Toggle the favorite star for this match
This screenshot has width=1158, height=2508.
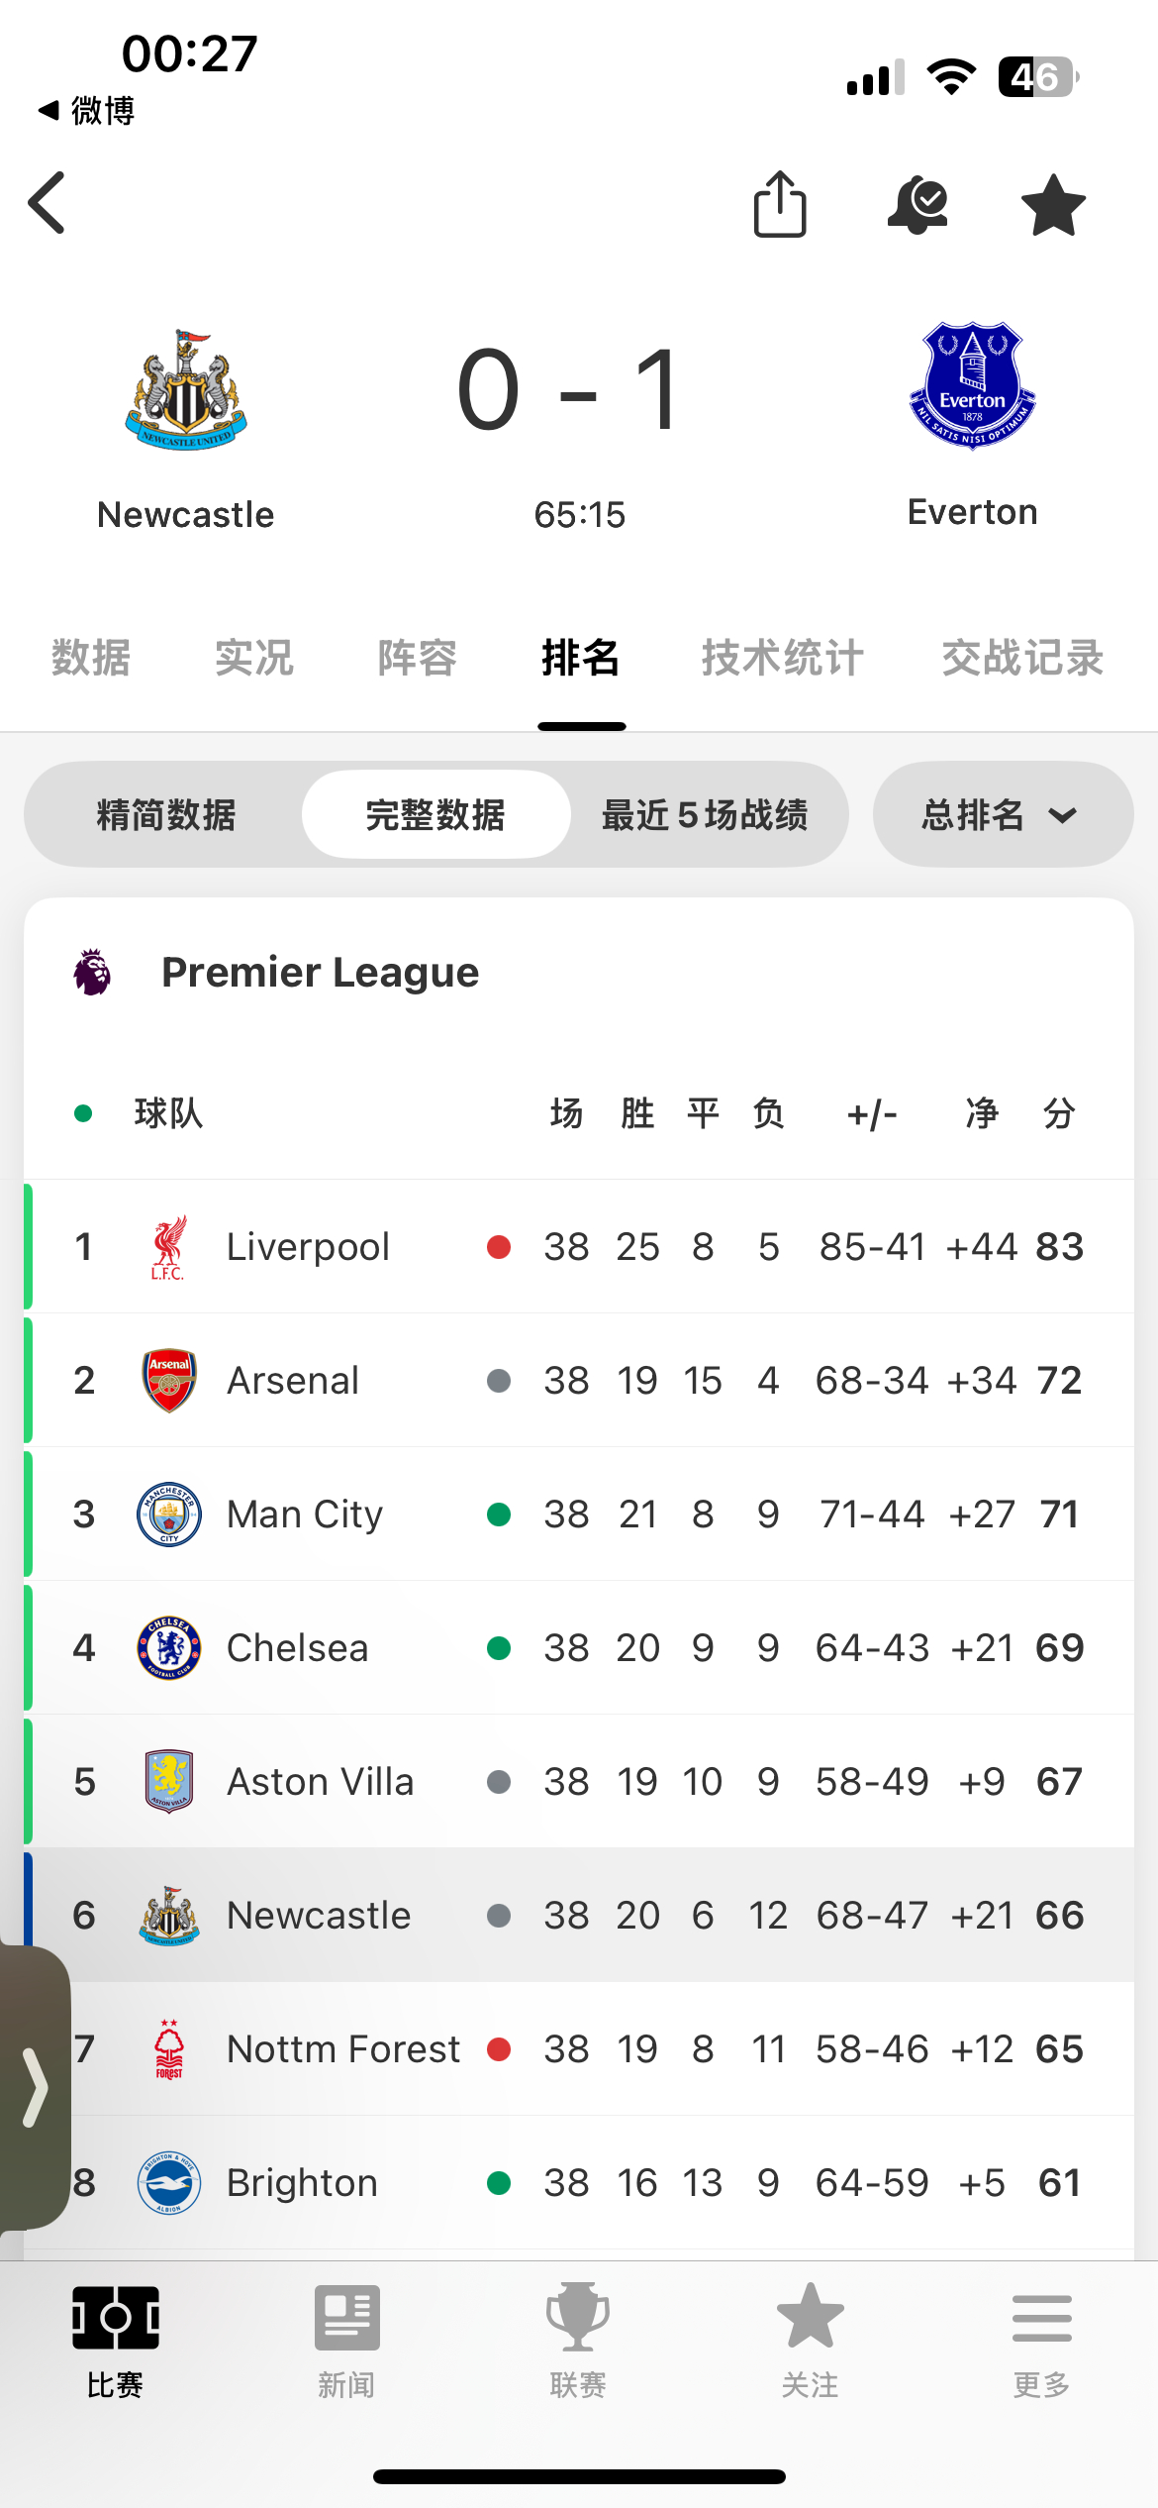click(1053, 205)
